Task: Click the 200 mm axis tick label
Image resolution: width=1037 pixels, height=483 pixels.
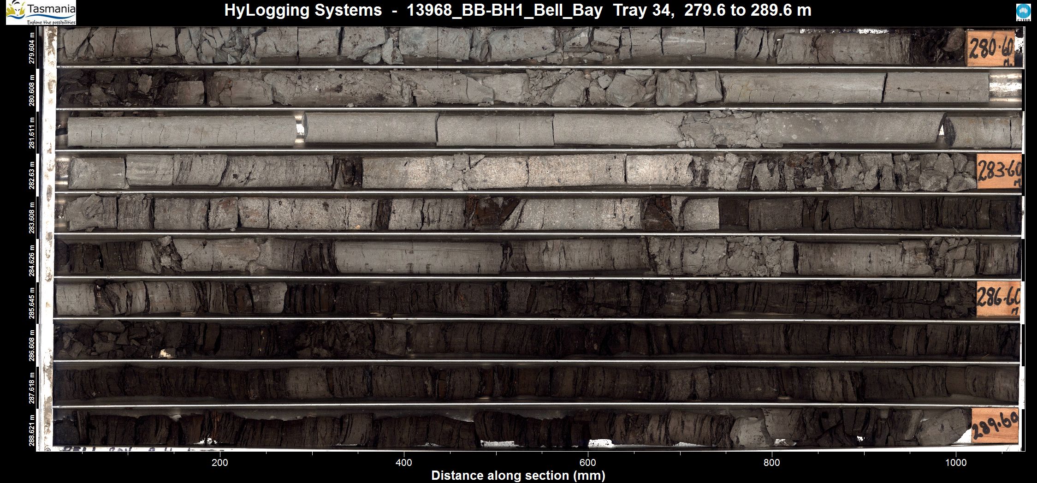Action: 219,463
